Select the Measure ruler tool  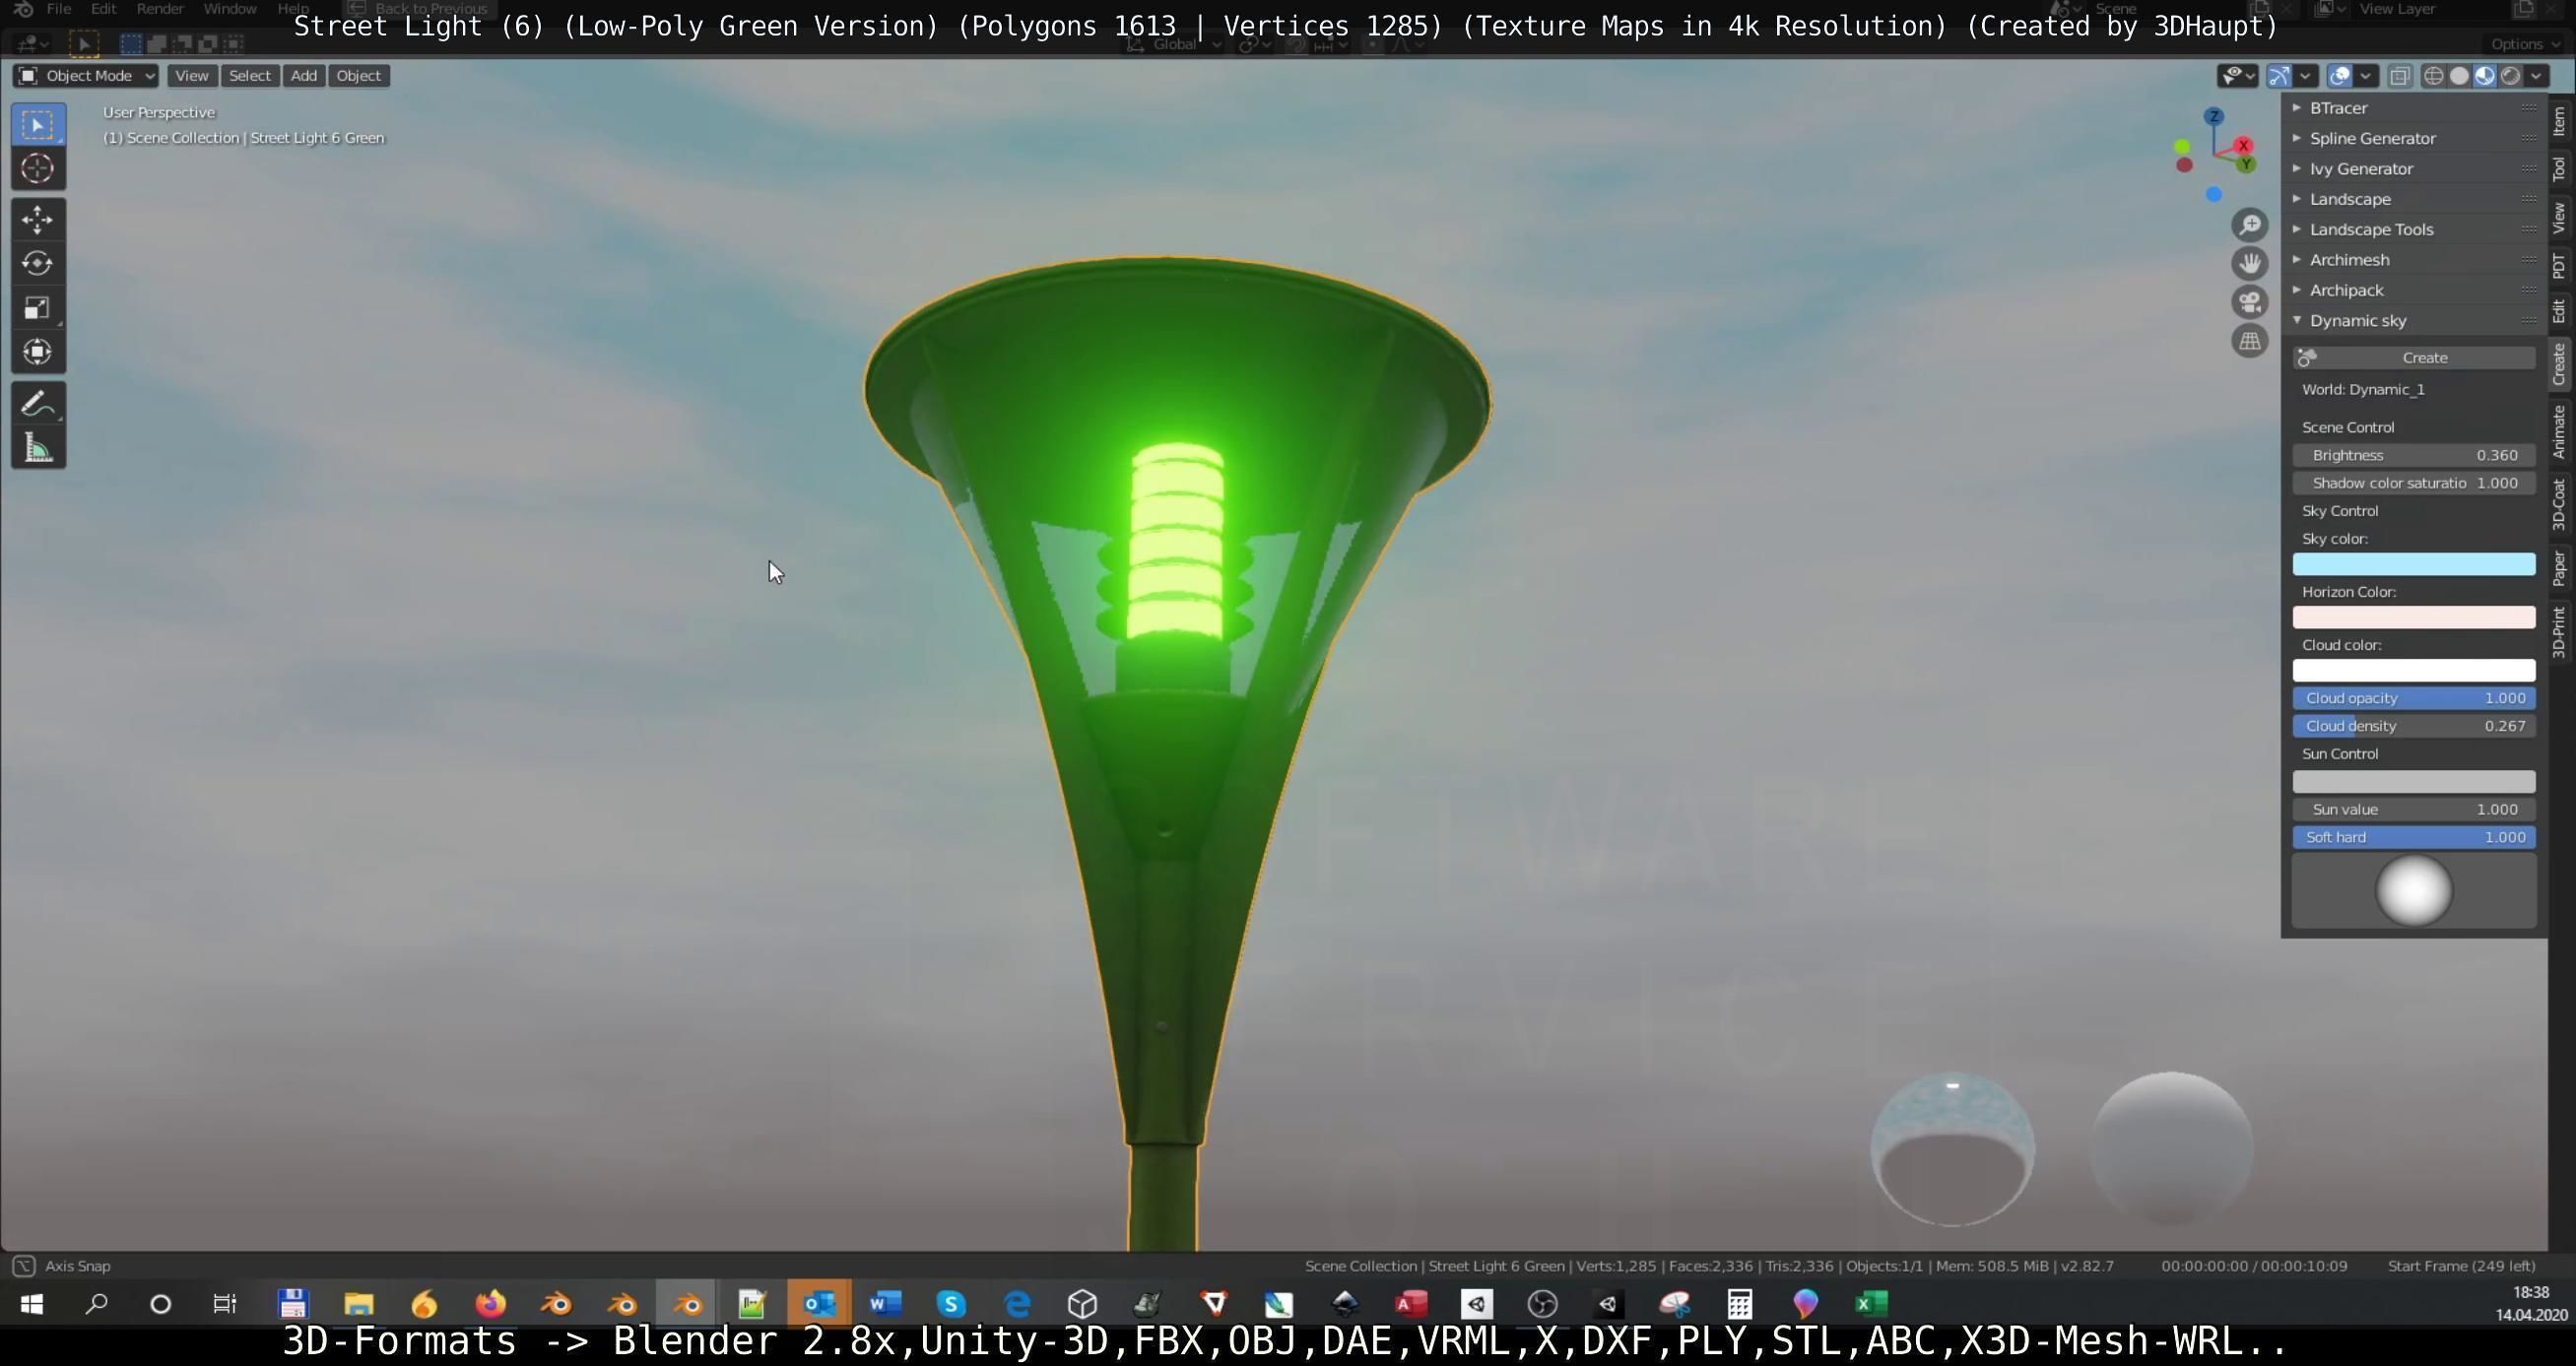point(38,449)
